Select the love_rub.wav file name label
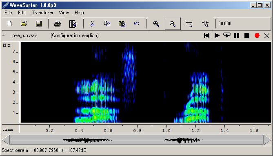 [24, 35]
